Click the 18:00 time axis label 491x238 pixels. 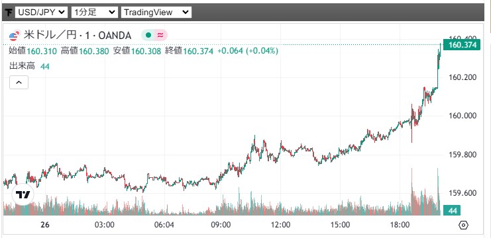[x=400, y=225]
